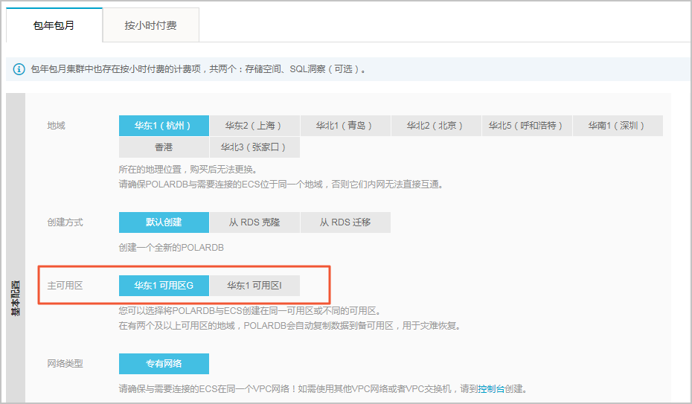Click the notice text about 包年包月集群 billing
This screenshot has height=404, width=692.
click(198, 69)
